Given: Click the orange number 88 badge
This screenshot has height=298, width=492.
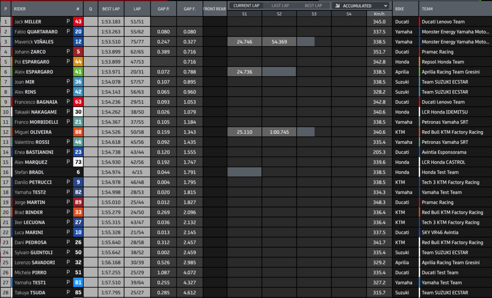Looking at the screenshot, I should click(x=78, y=132).
